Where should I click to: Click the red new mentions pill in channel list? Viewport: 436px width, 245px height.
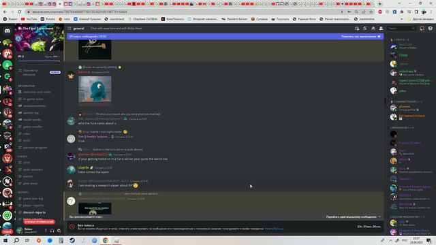click(40, 222)
